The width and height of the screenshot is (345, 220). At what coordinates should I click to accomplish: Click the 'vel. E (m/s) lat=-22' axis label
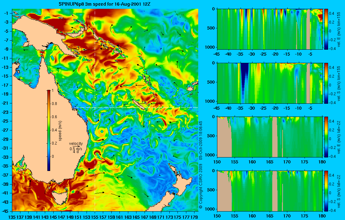[x=339, y=137]
